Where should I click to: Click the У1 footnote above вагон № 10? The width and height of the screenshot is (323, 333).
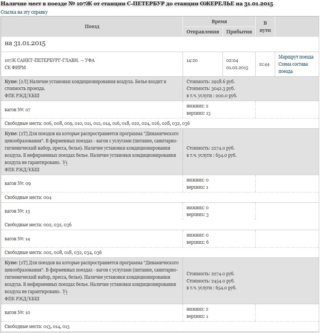(x=65, y=292)
